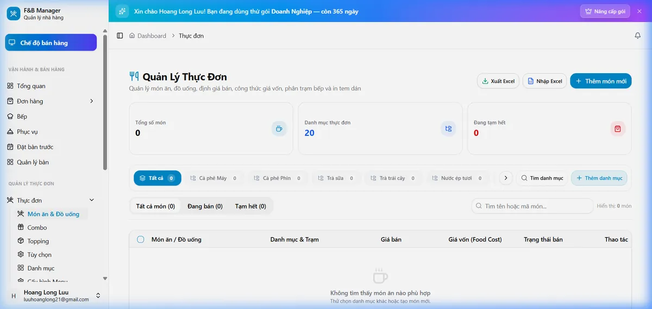Click the Tổng quan sidebar icon
Viewport: 652px width, 309px height.
[x=10, y=86]
